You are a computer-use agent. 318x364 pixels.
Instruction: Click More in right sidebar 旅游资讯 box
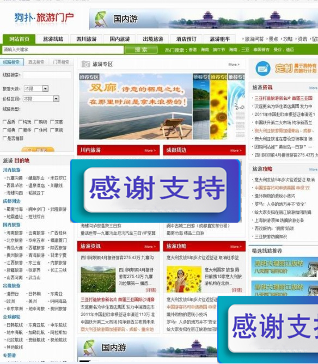313,88
